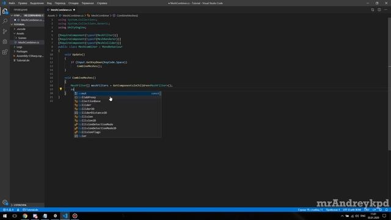Open the Explorer view in activity bar

[5, 11]
